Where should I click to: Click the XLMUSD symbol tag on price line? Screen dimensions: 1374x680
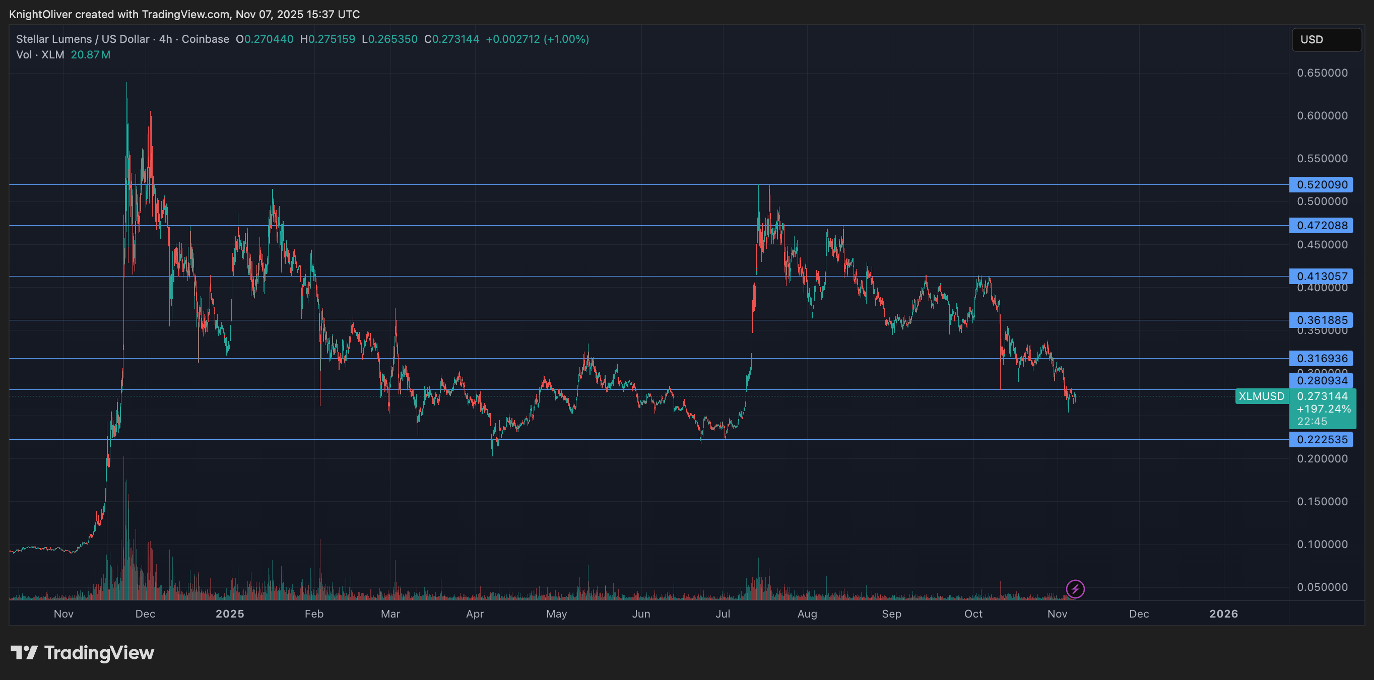(1261, 396)
